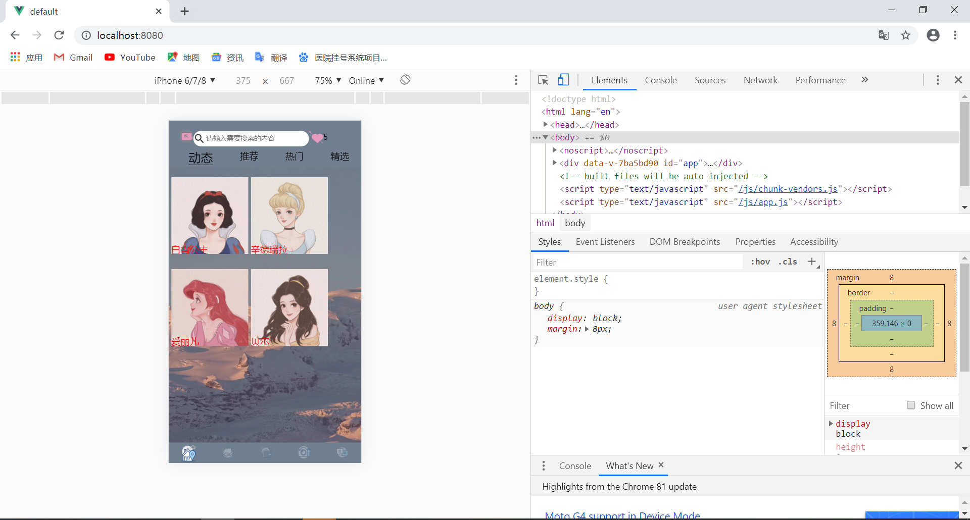Open a new browser tab

click(185, 11)
